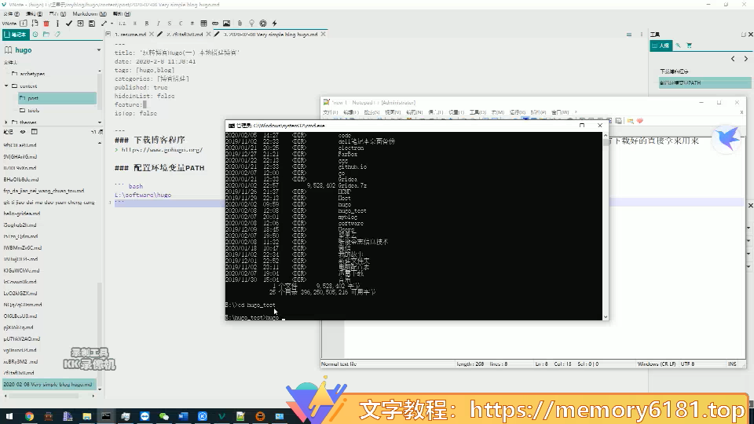Viewport: 754px width, 424px height.
Task: Open File Explorer from the taskbar
Action: pyautogui.click(x=86, y=416)
